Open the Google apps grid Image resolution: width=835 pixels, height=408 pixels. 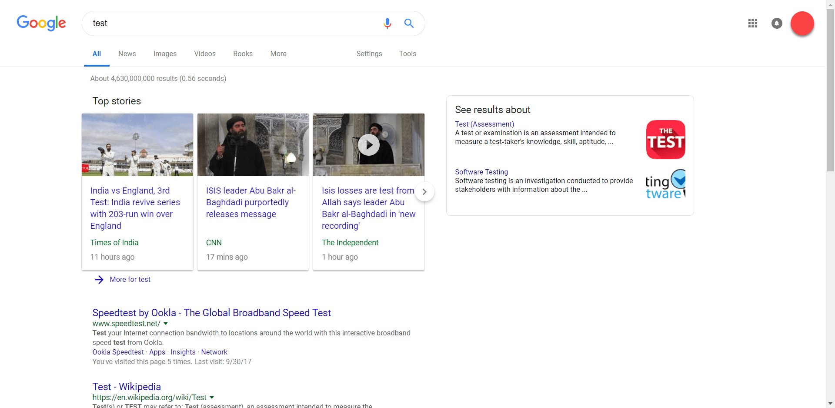[753, 23]
